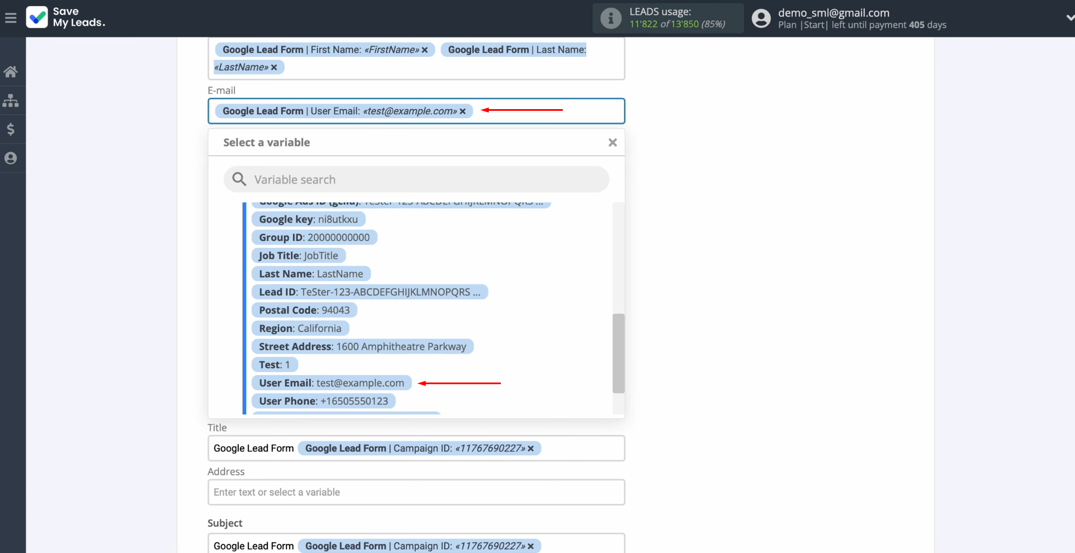Open the profile icon in sidebar

click(x=10, y=158)
